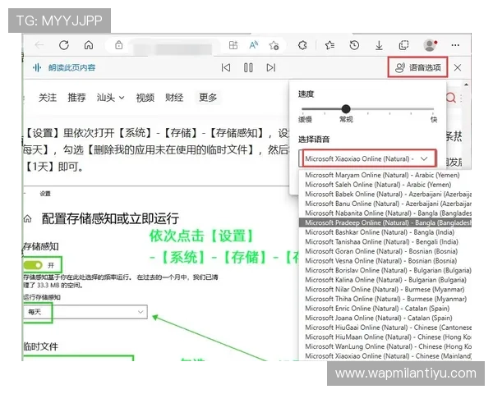Select Microsoft WanLung Hong Kong voice
The width and height of the screenshot is (493, 394).
pyautogui.click(x=385, y=346)
